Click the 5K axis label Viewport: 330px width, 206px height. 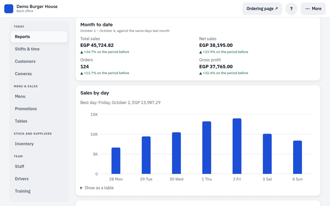click(x=95, y=154)
